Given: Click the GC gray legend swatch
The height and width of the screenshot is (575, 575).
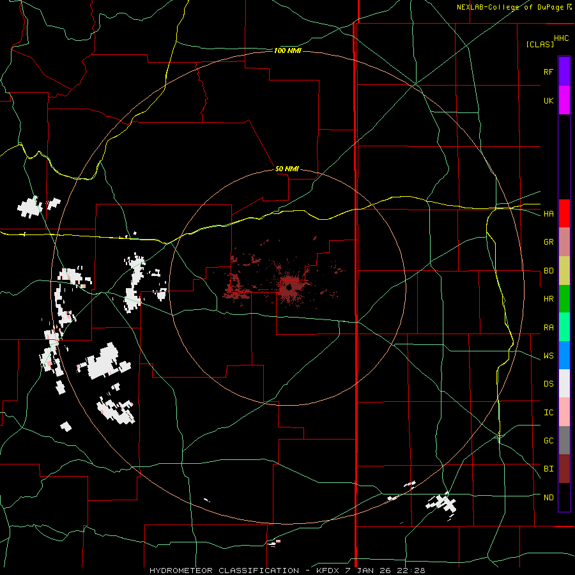Looking at the screenshot, I should (x=564, y=440).
